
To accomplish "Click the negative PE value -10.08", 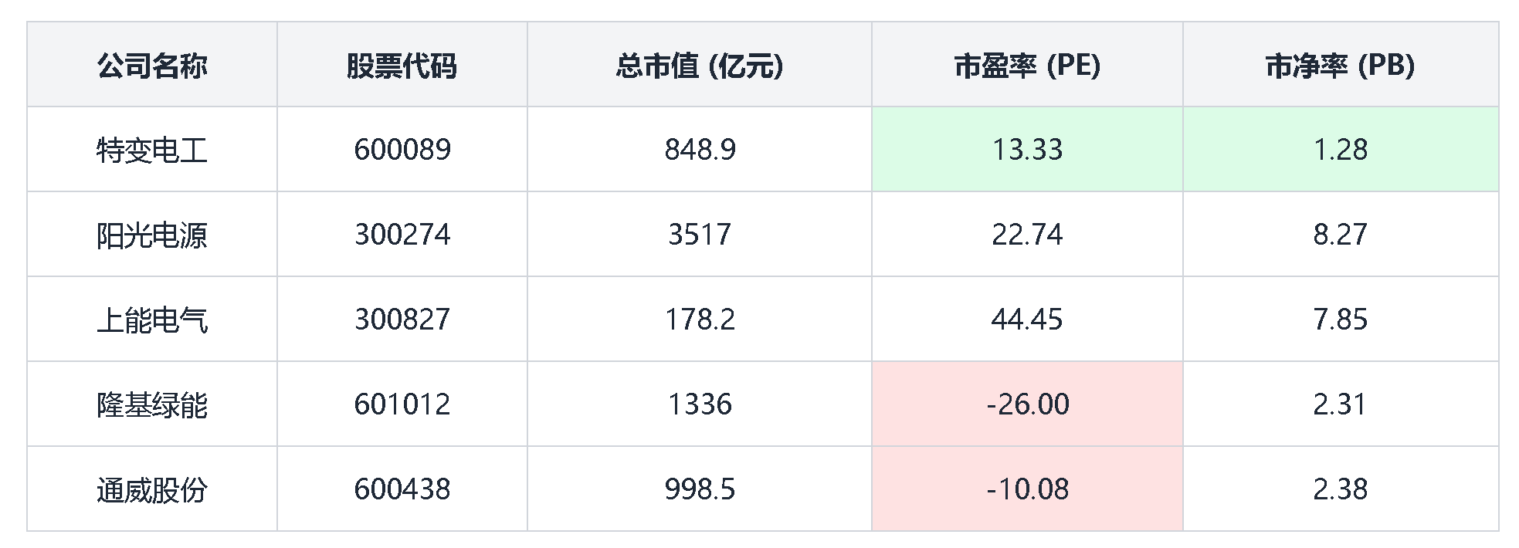I will coord(1027,489).
